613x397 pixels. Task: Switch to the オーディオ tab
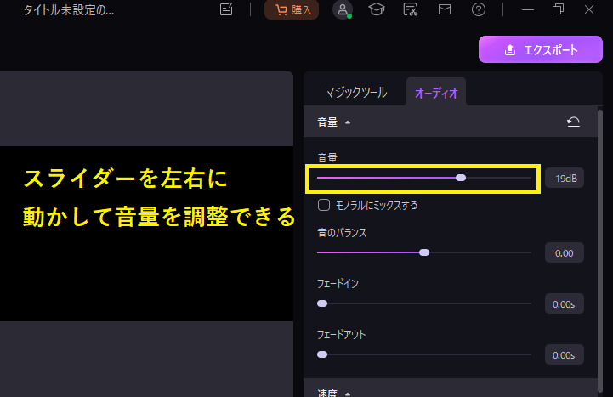pyautogui.click(x=436, y=93)
